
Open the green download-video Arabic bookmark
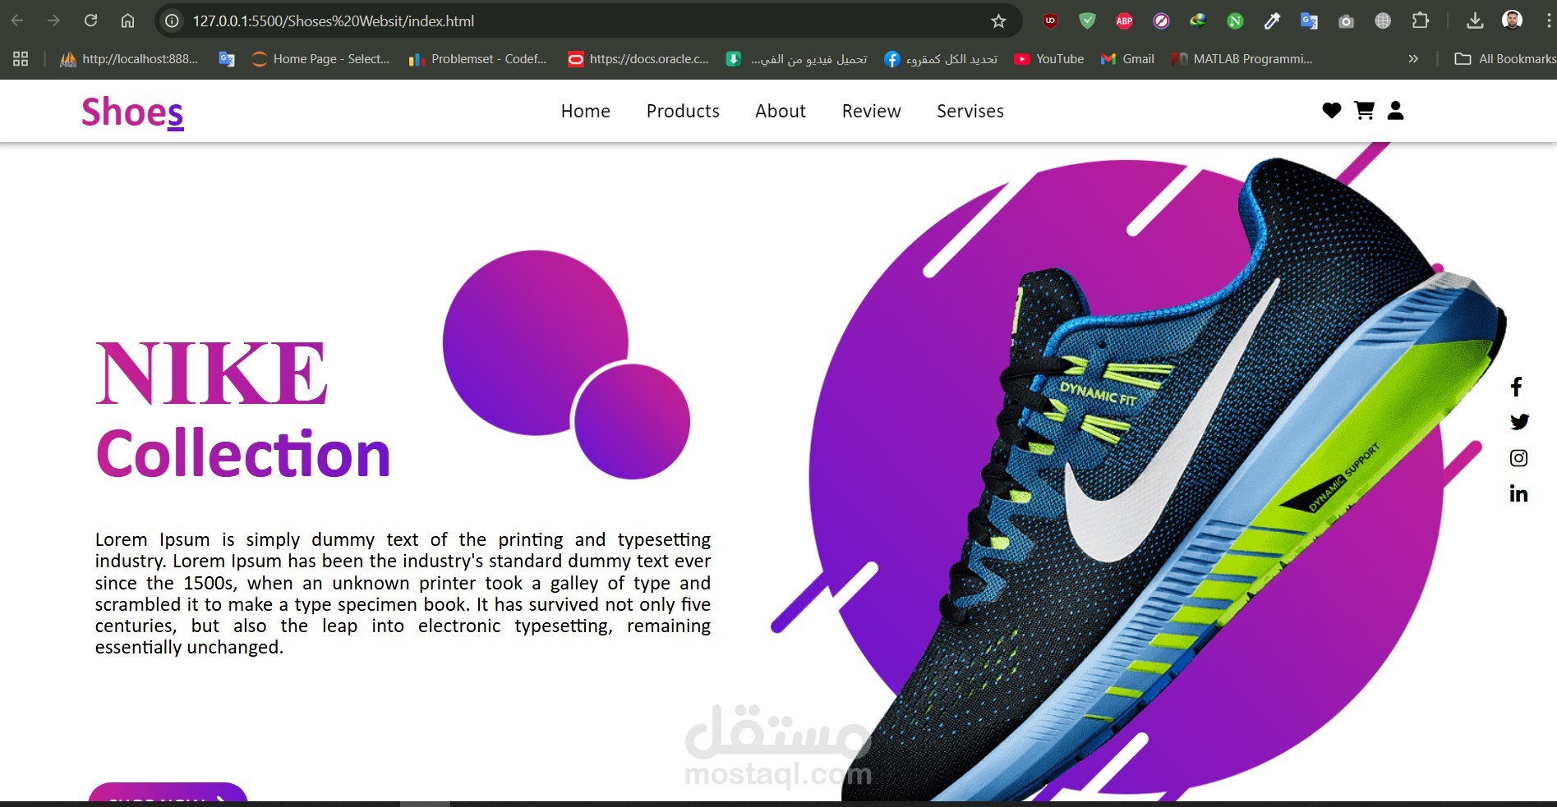(x=796, y=58)
